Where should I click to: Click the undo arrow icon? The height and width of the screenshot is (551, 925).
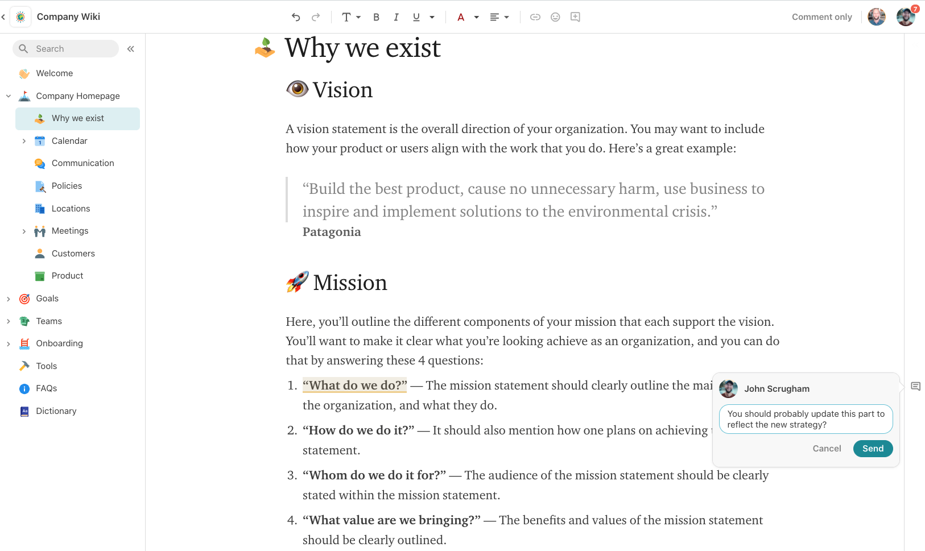(296, 17)
